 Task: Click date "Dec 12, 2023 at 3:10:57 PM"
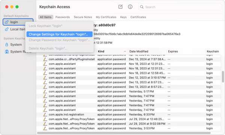(x=147, y=78)
